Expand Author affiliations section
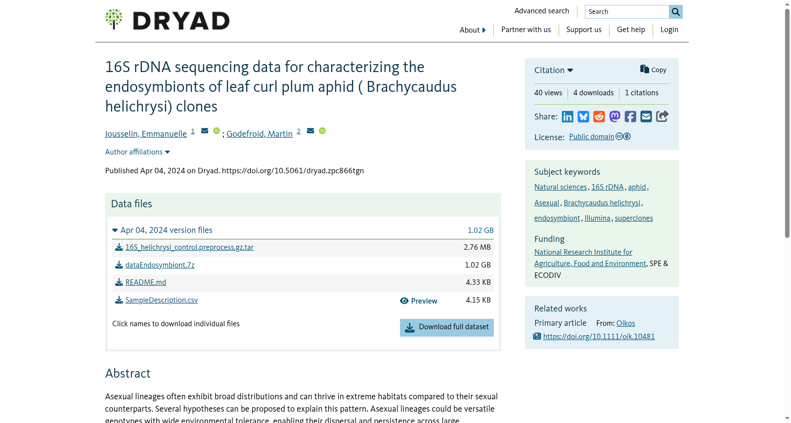The image size is (791, 423). [137, 152]
